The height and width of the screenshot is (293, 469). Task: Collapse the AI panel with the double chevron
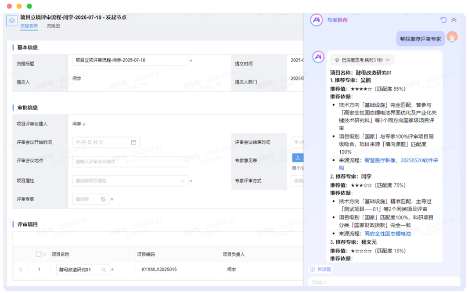pyautogui.click(x=454, y=20)
